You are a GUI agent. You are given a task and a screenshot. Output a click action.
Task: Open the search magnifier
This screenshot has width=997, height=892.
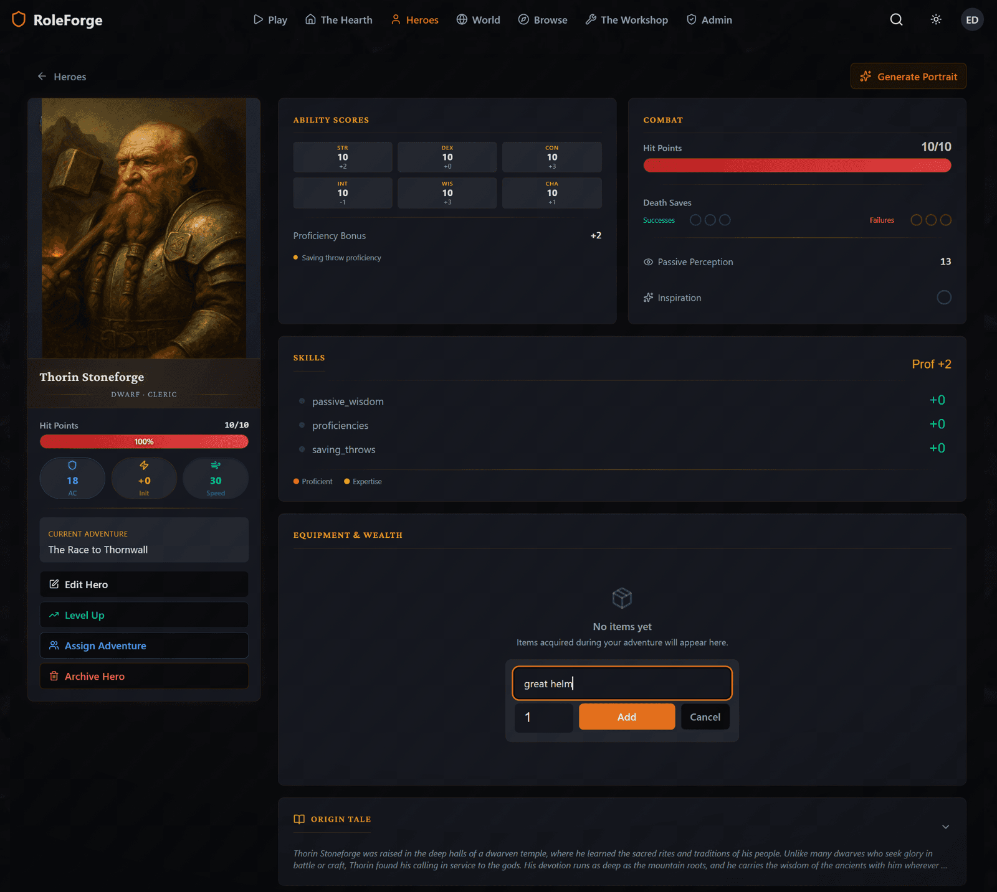[896, 19]
